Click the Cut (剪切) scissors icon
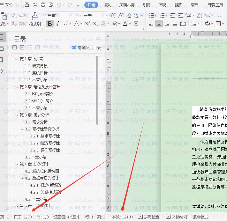This screenshot has height=221, width=227. pyautogui.click(x=14, y=15)
